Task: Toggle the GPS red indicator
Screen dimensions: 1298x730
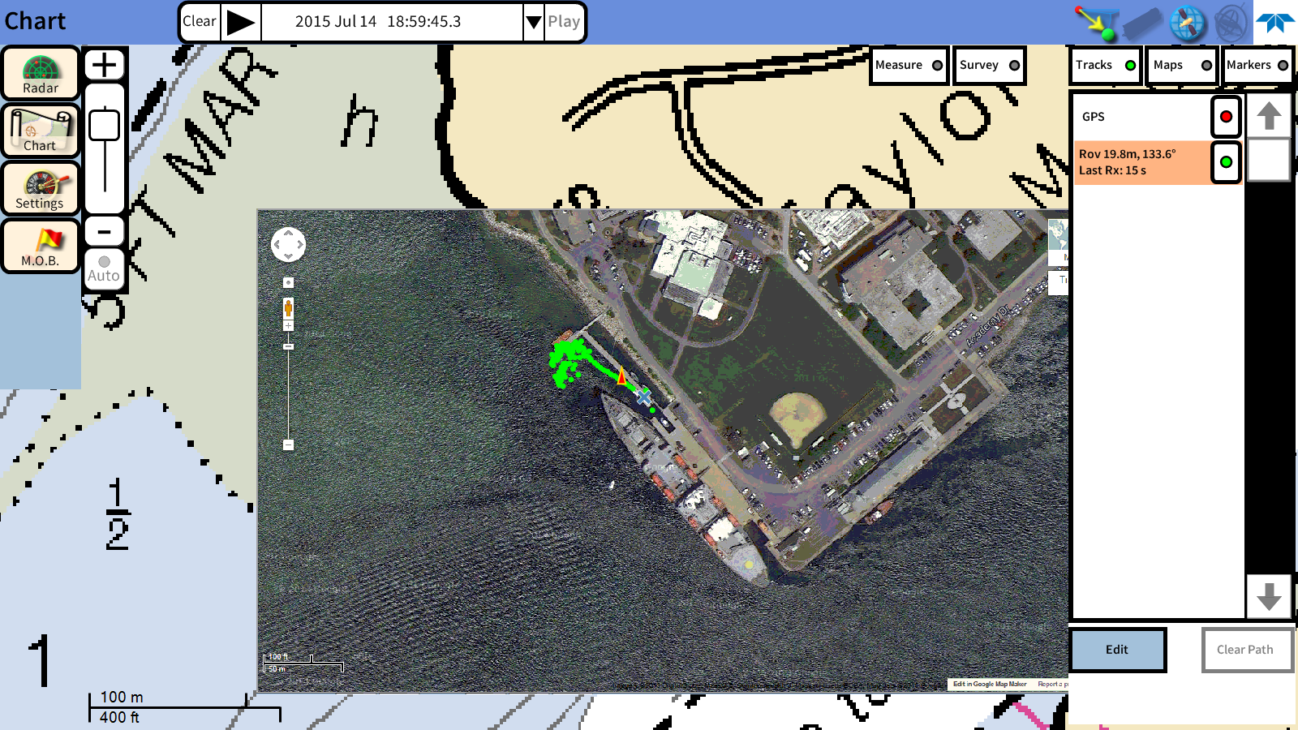Action: pyautogui.click(x=1226, y=117)
